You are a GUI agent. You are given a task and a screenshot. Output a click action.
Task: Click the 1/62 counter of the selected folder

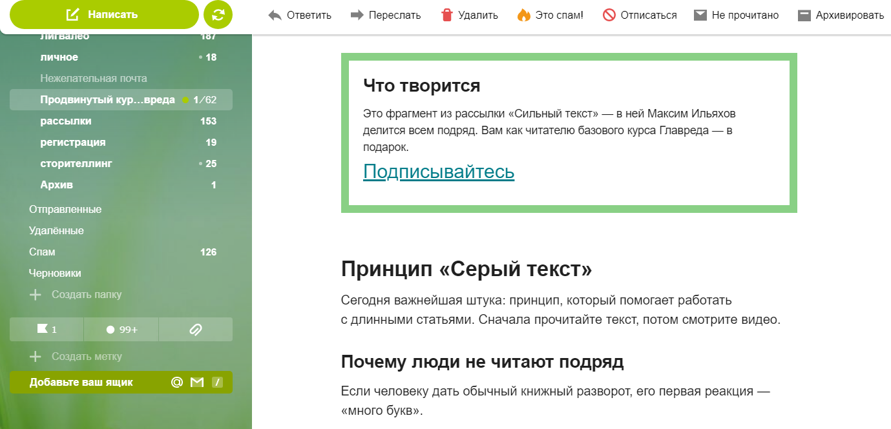point(205,100)
